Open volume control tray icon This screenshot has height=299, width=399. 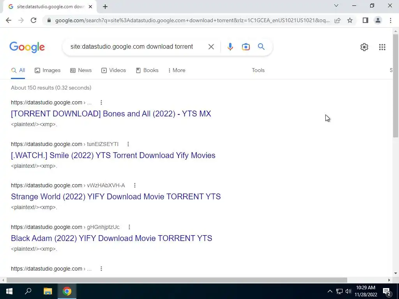[348, 291]
